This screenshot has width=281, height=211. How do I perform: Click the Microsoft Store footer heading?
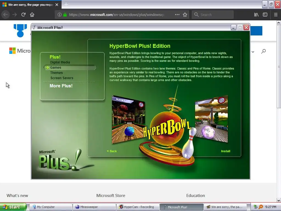click(x=111, y=196)
